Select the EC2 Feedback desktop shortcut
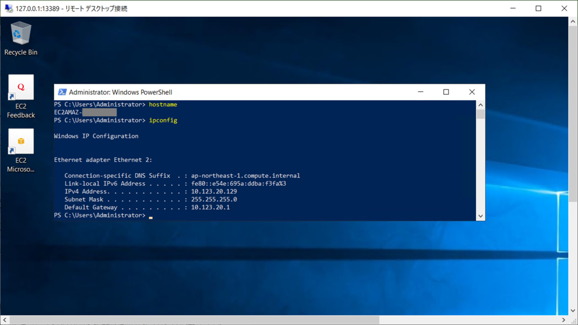The width and height of the screenshot is (578, 325). 21,96
